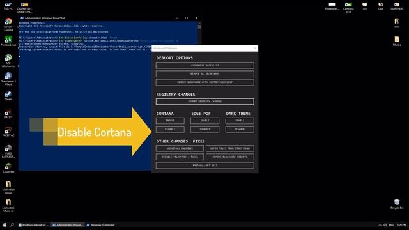The image size is (409, 230).
Task: Open Google Chrome from the desktop
Action: point(8,24)
